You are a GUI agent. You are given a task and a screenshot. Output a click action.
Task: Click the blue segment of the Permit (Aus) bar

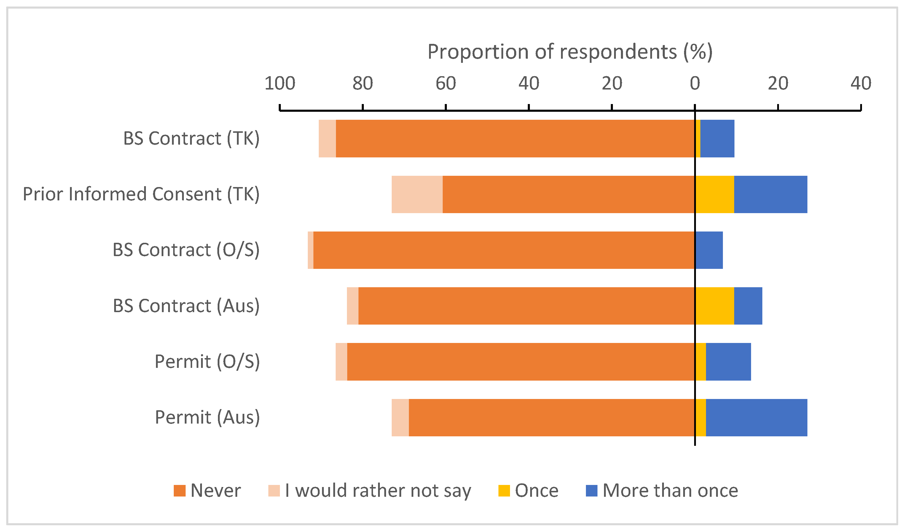(756, 418)
